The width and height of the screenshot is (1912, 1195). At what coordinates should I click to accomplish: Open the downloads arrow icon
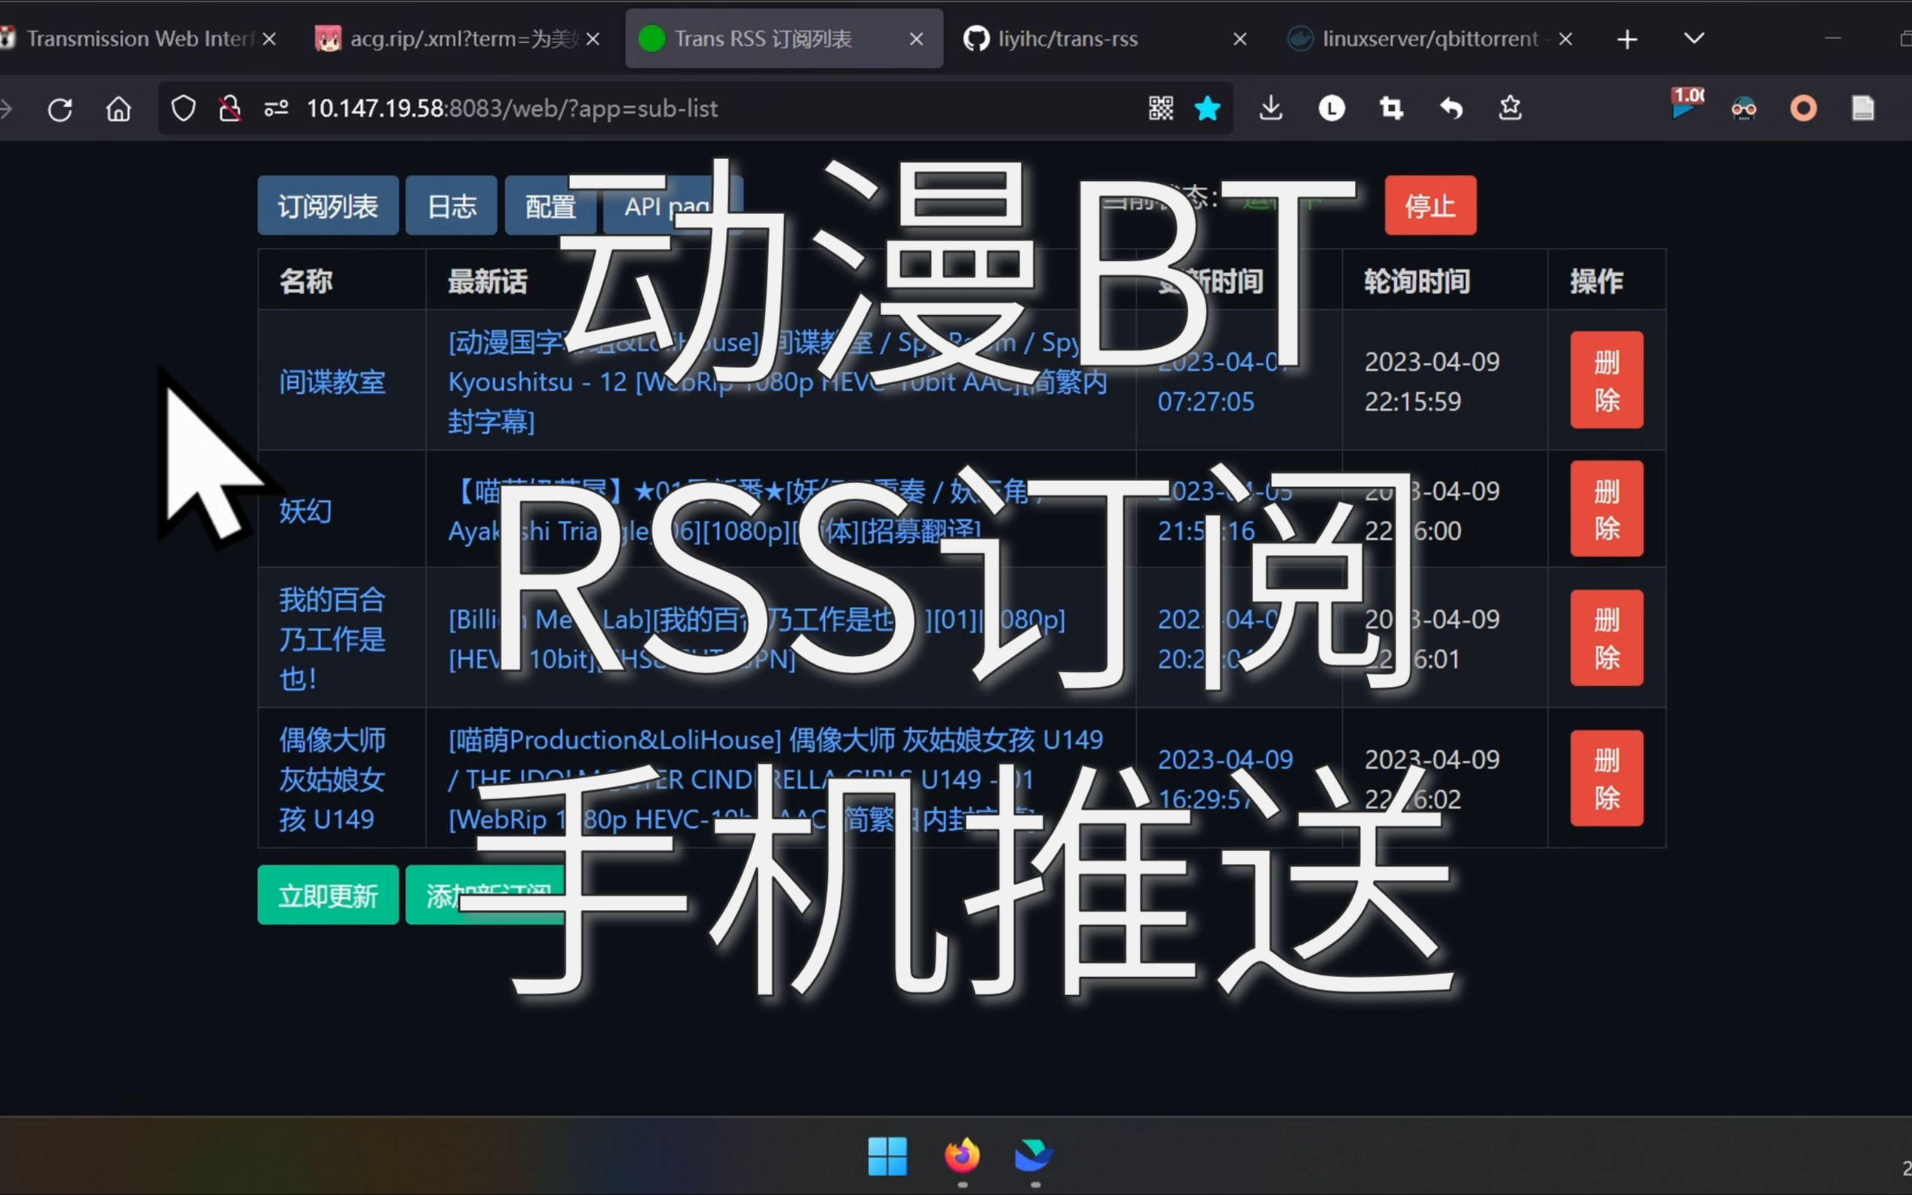click(x=1270, y=109)
